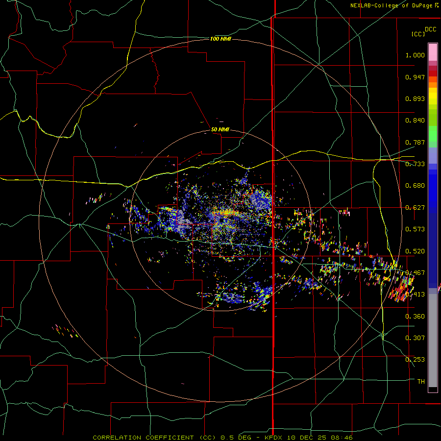
Task: Click the 0.360 colorbar value
Action: [x=415, y=317]
